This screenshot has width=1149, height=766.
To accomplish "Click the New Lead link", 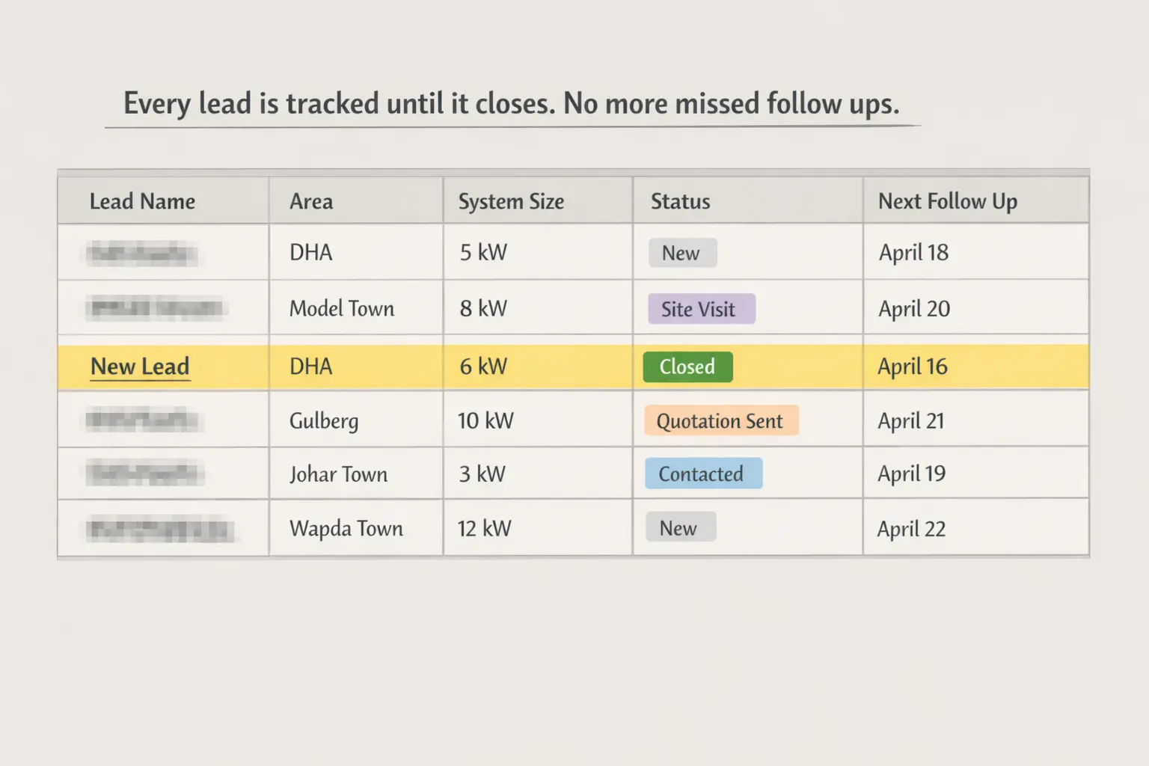I will point(140,367).
